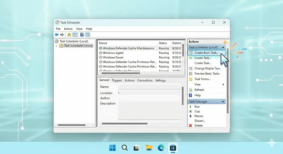
Task: Click the Change Displar Tasx icon
Action: [x=191, y=69]
